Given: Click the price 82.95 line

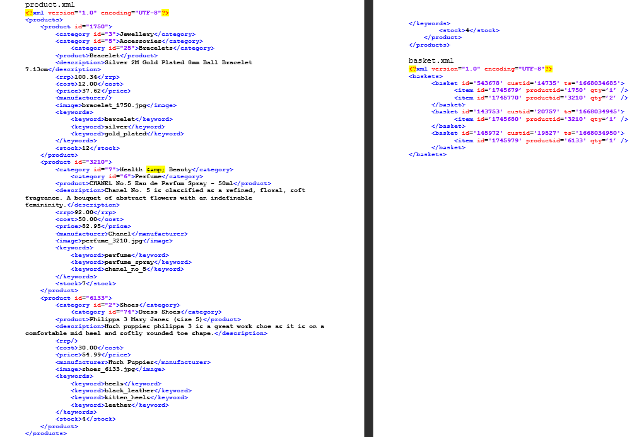Looking at the screenshot, I should [93, 227].
